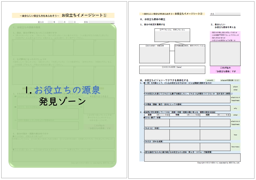256x180 pixels.
Task: Select the title お役立ちイメージシート①
Action: tap(84, 15)
